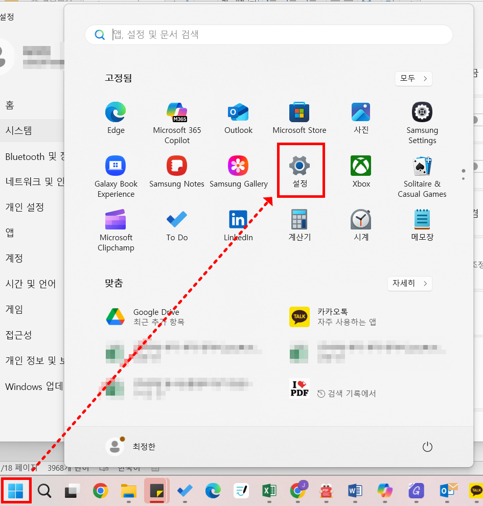The height and width of the screenshot is (506, 483).
Task: Open Samsung Gallery app
Action: click(238, 172)
